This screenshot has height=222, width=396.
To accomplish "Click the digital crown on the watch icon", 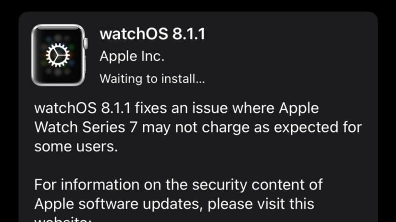I will [86, 43].
